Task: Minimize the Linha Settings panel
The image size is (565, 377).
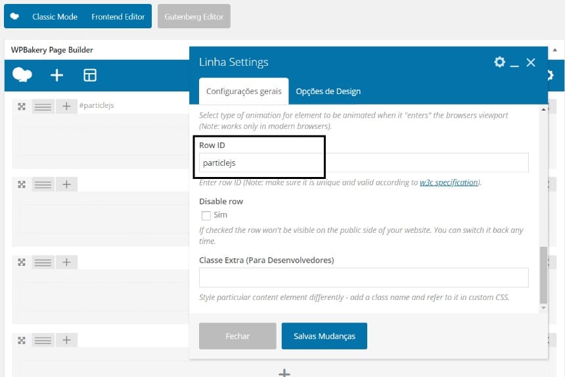Action: click(514, 65)
